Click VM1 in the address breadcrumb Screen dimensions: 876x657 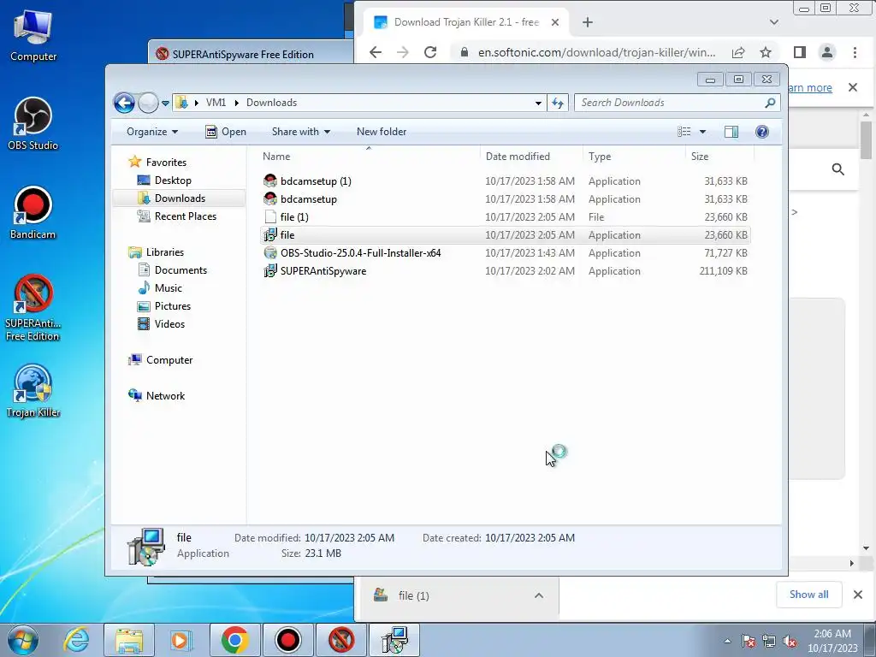point(216,103)
